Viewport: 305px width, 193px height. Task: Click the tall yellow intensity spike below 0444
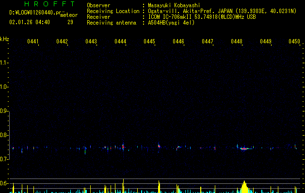click(x=123, y=186)
